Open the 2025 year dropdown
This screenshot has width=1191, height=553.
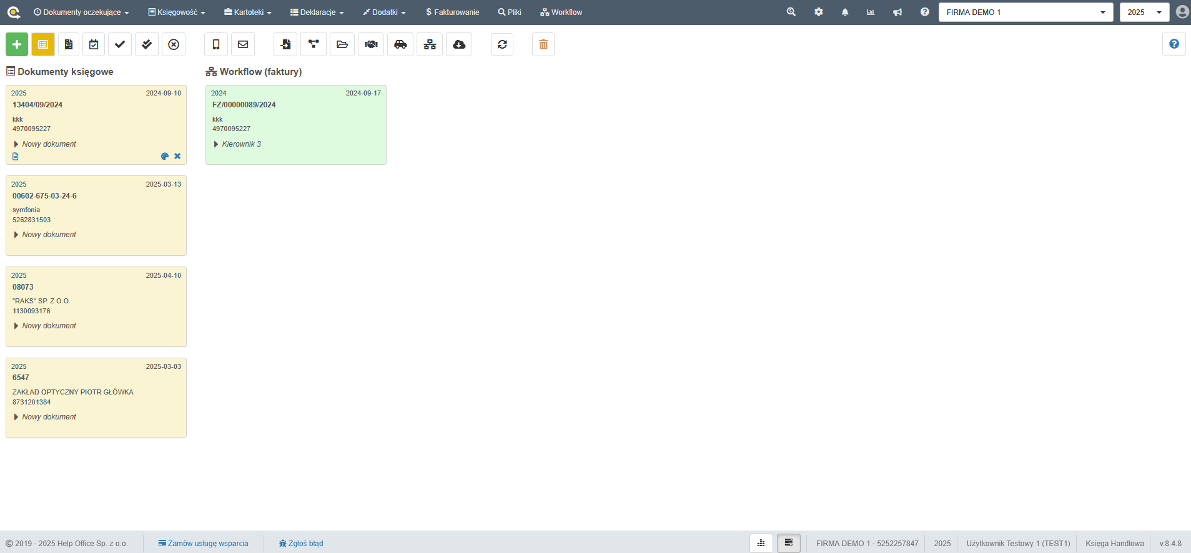pos(1144,12)
